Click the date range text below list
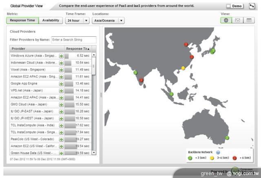Viewport: 261px width, 178px height. click(42, 159)
